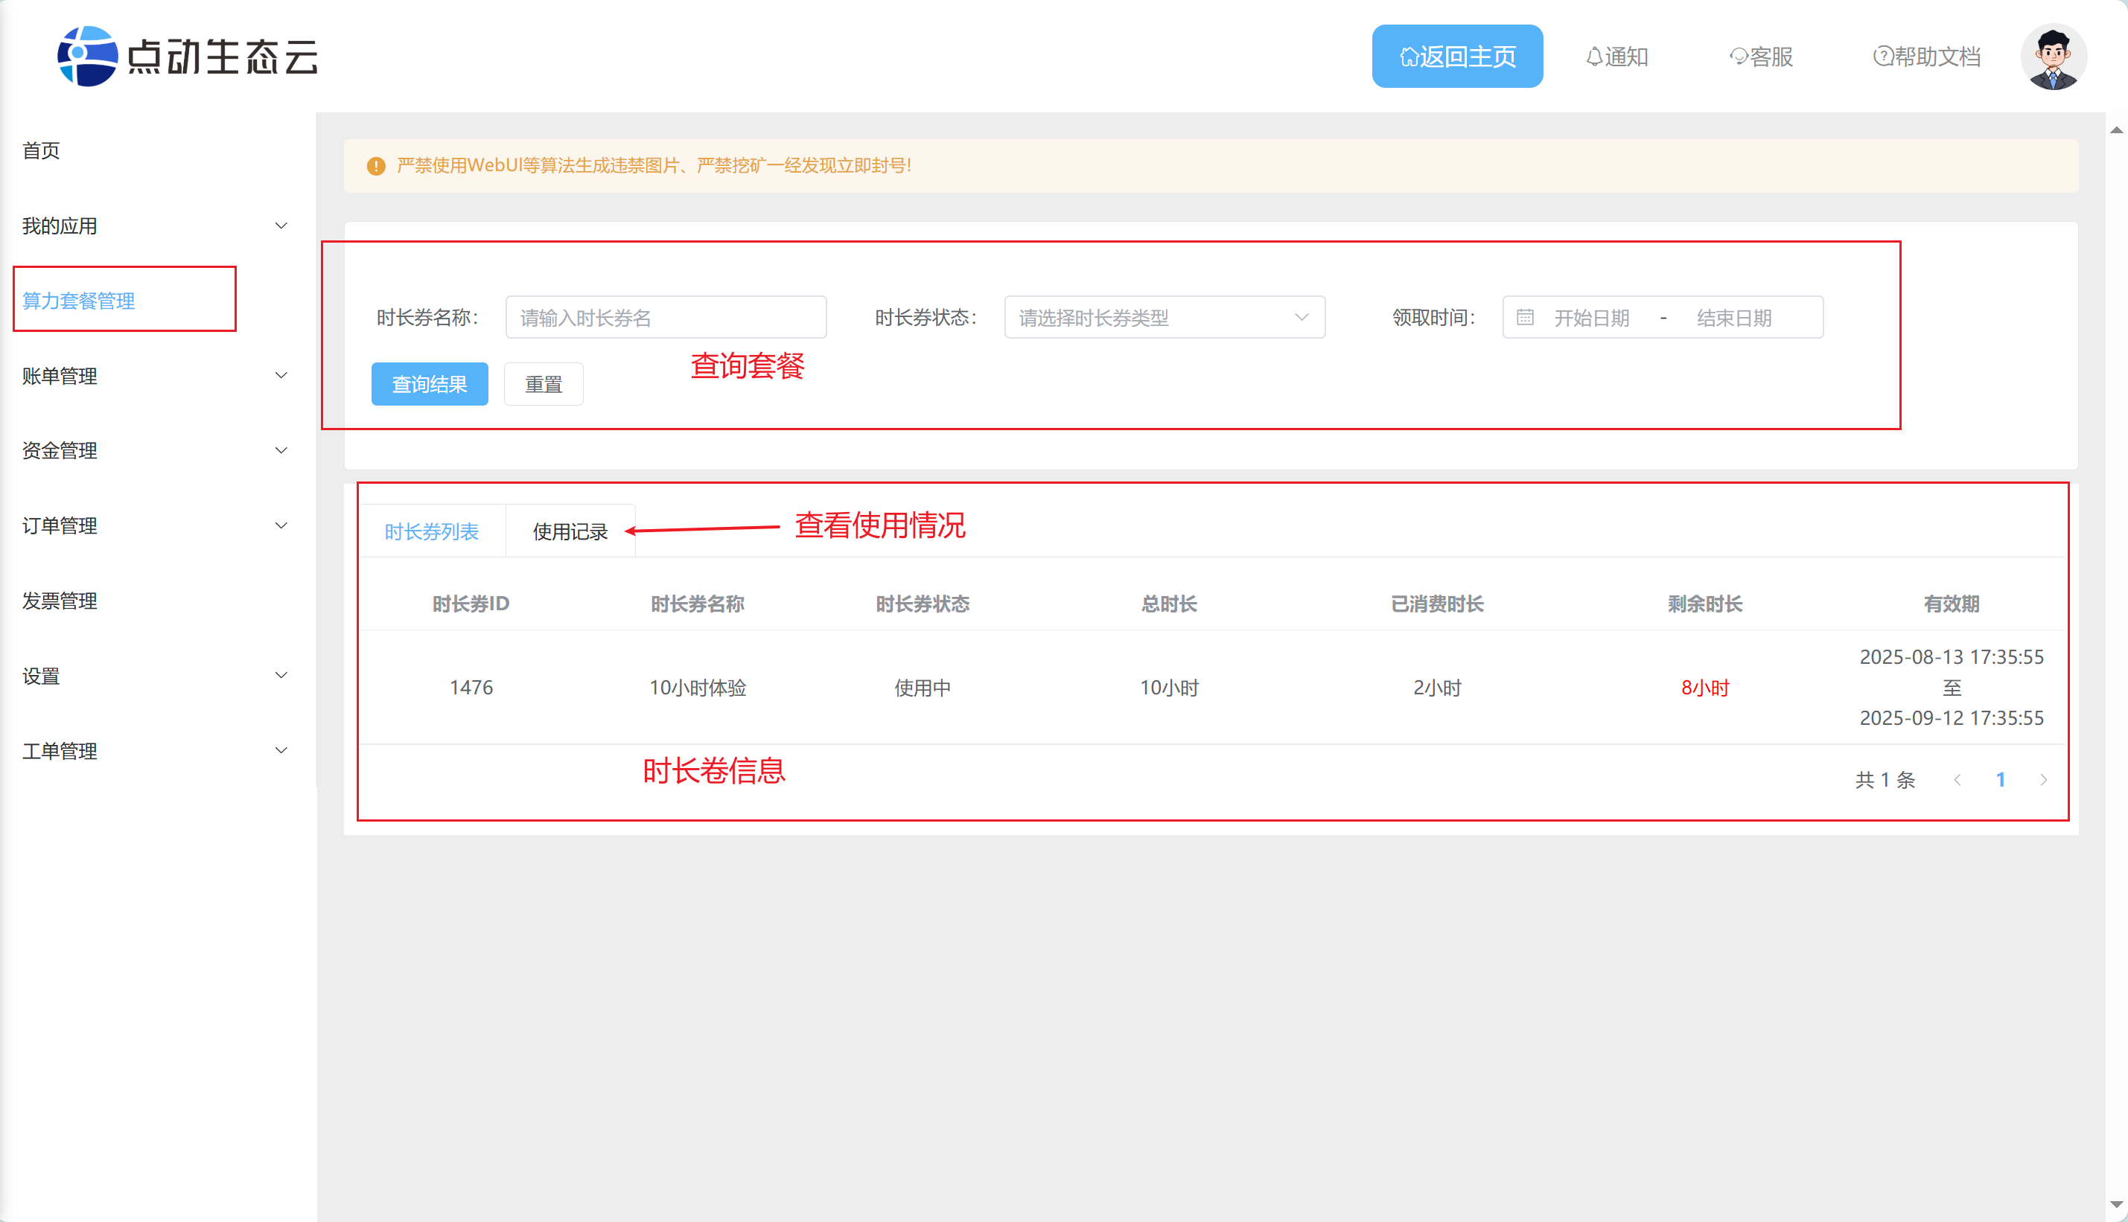This screenshot has height=1222, width=2128.
Task: Open the user avatar menu
Action: [2054, 57]
